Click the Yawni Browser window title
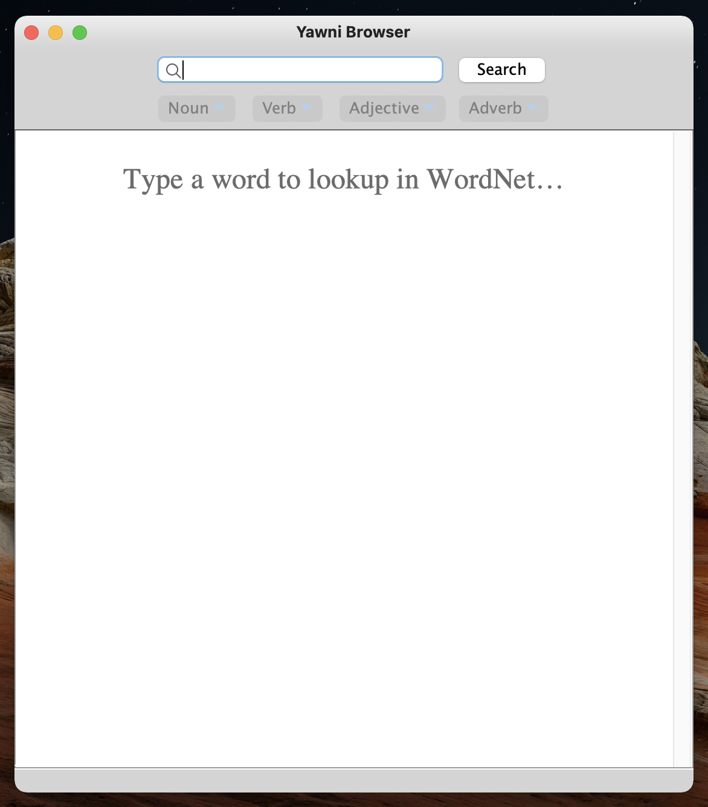The image size is (708, 807). (x=353, y=32)
